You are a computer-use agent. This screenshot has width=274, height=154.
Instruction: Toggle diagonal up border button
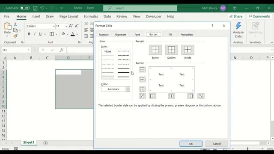(142, 96)
